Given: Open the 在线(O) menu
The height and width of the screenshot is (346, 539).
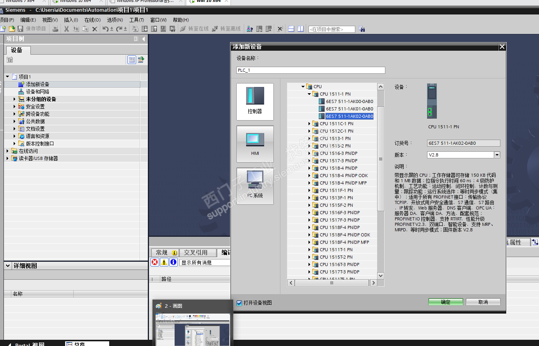Looking at the screenshot, I should pos(92,20).
